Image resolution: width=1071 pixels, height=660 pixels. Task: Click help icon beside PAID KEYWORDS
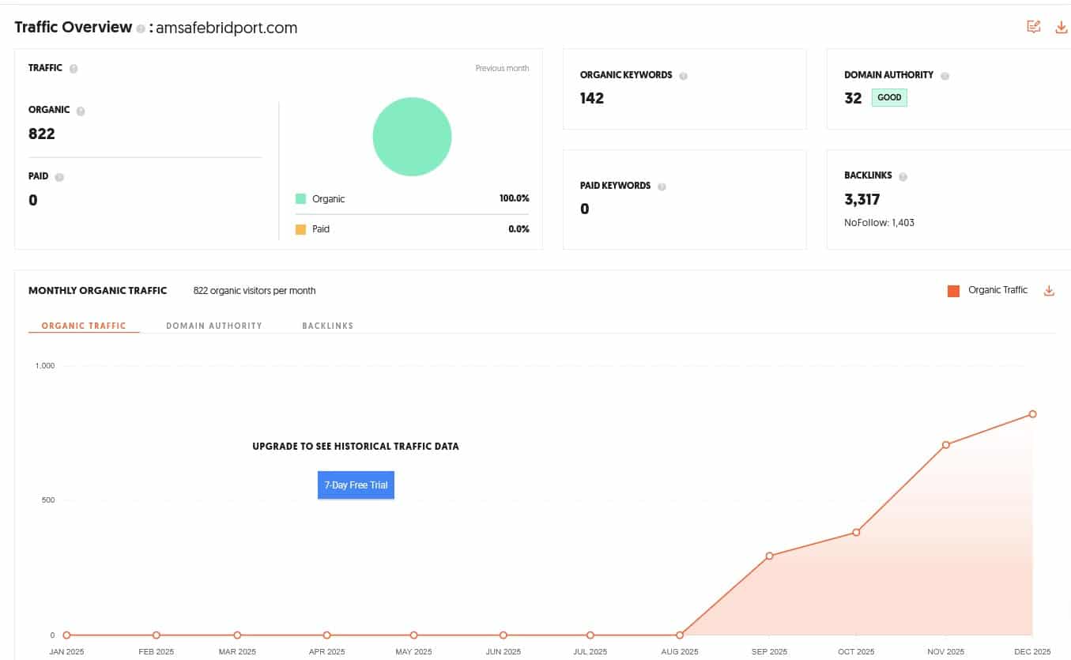click(x=662, y=187)
